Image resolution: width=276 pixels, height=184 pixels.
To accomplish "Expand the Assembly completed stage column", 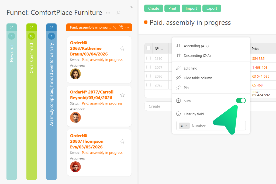I will tap(51, 27).
